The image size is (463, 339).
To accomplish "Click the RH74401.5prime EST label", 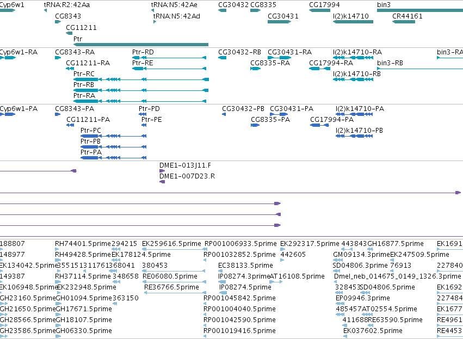I will [x=83, y=244].
